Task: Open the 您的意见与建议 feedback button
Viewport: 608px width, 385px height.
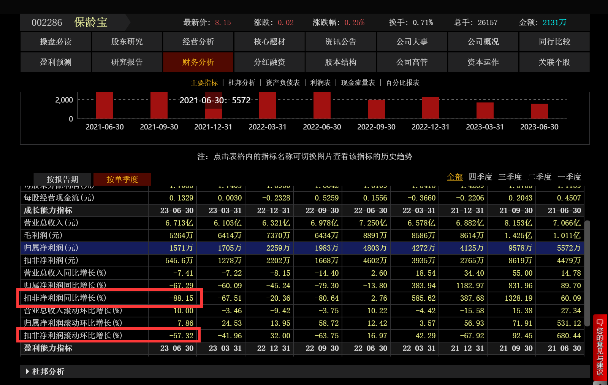Action: tap(600, 347)
